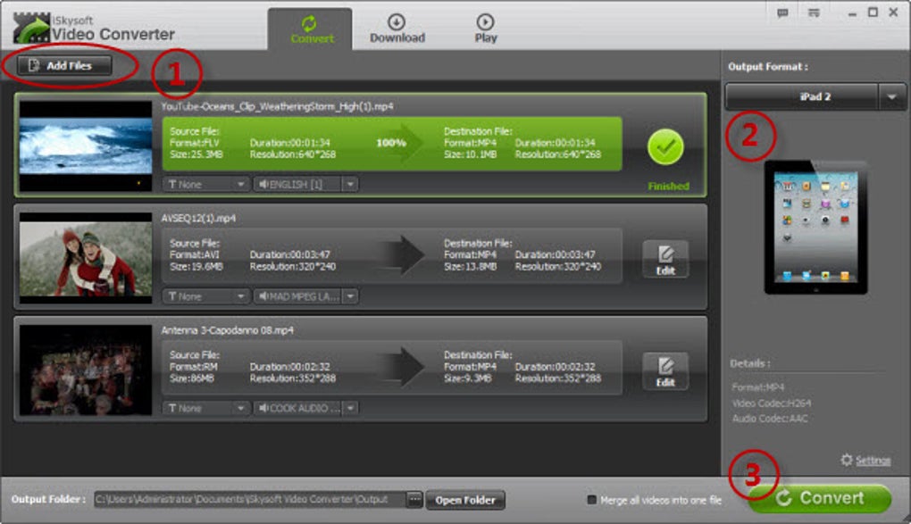This screenshot has height=524, width=911.
Task: Browse output folder with the ellipsis button
Action: (x=414, y=500)
